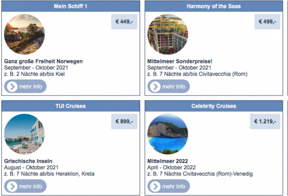Click the chevron icon in the TUI Cruises card
Image resolution: width=288 pixels, height=196 pixels.
click(12, 186)
